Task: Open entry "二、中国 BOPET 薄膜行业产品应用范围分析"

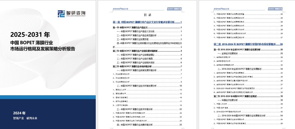Action: click(x=150, y=35)
